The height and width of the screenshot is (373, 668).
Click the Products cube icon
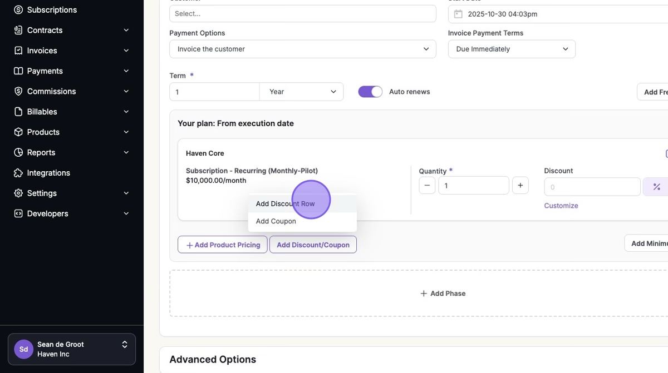(x=18, y=132)
